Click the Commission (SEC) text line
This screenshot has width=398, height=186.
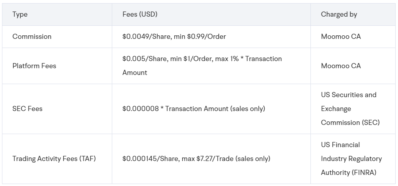click(x=350, y=123)
